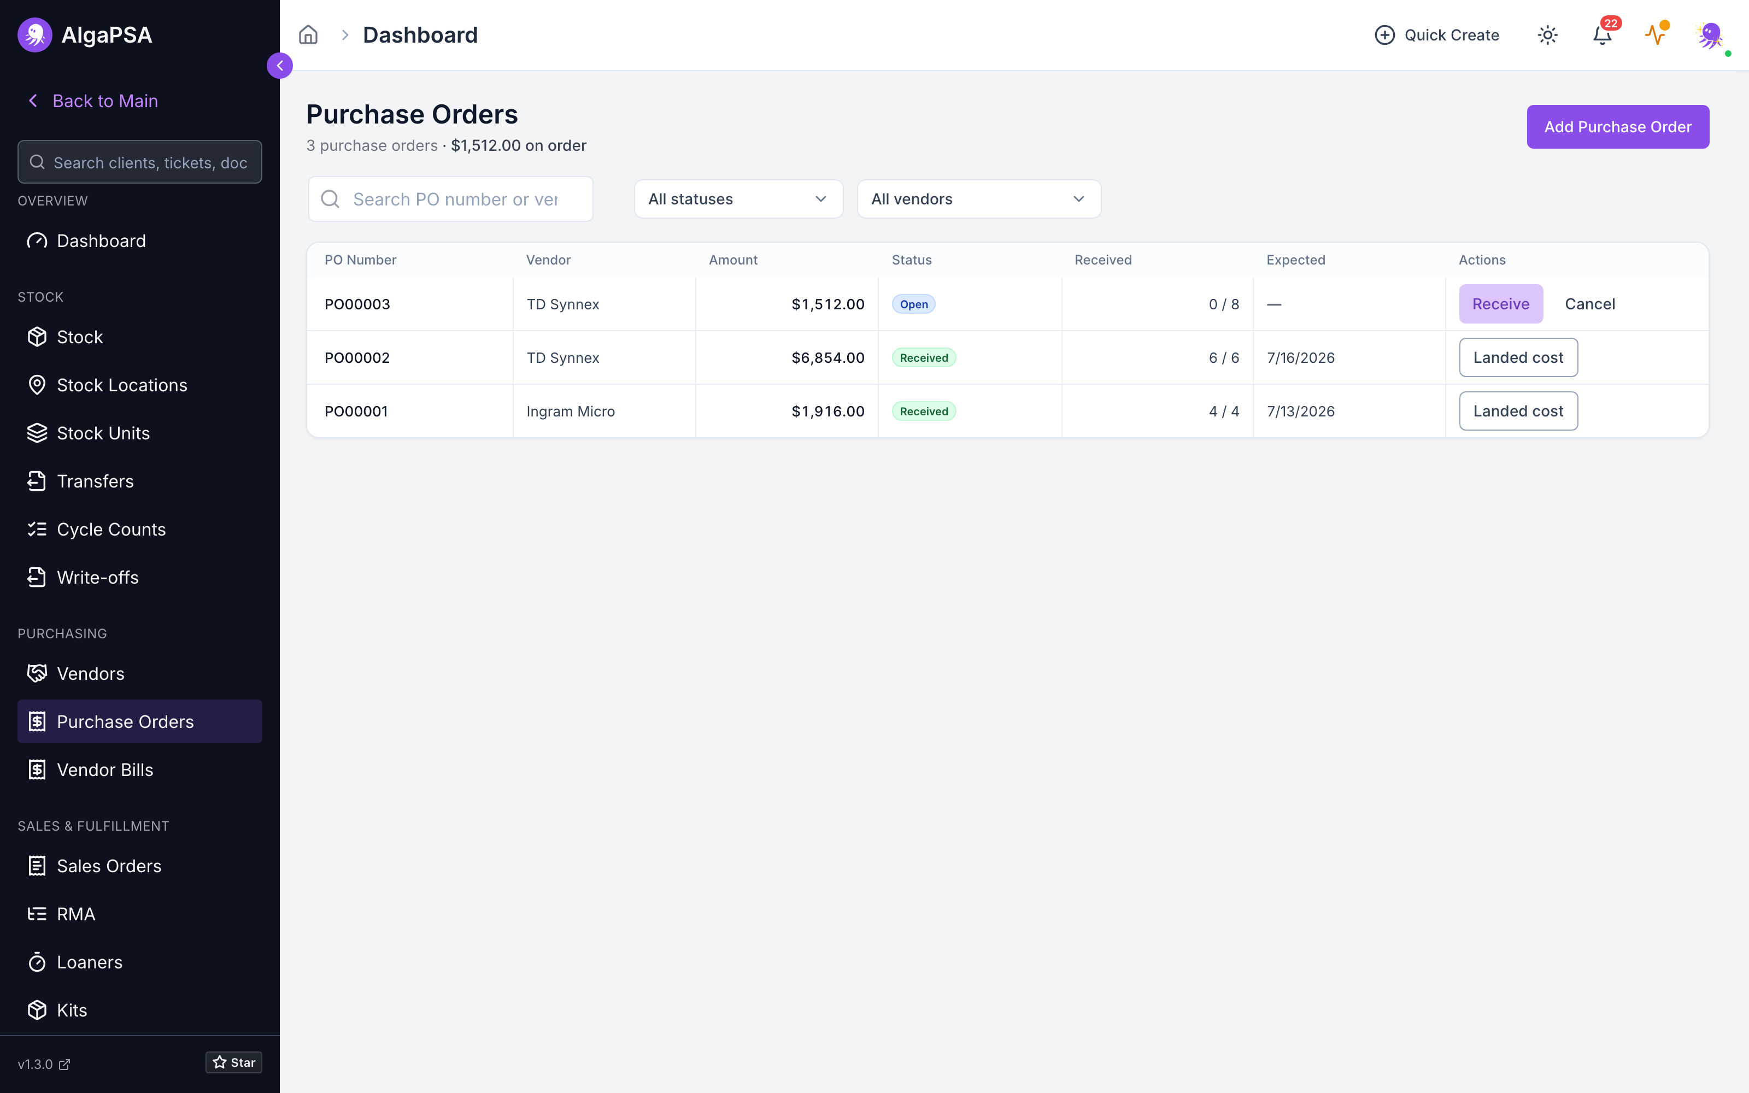Click Receive for PO00003
This screenshot has width=1749, height=1093.
click(1500, 304)
